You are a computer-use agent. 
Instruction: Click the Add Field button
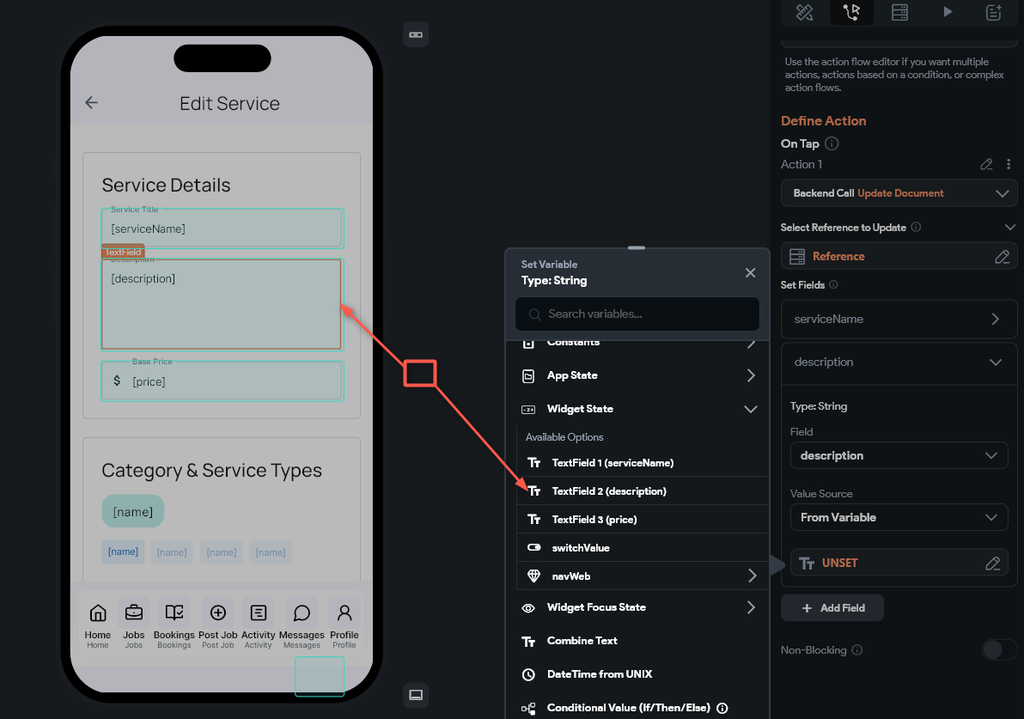(x=832, y=607)
